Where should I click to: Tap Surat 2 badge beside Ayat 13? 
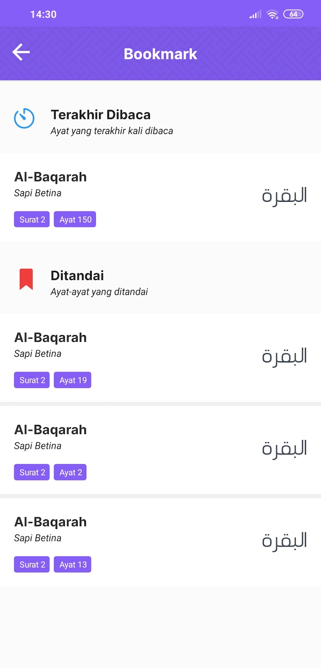(32, 565)
